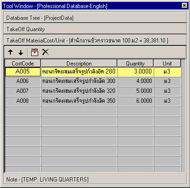Click the Description column header

[x=79, y=64]
